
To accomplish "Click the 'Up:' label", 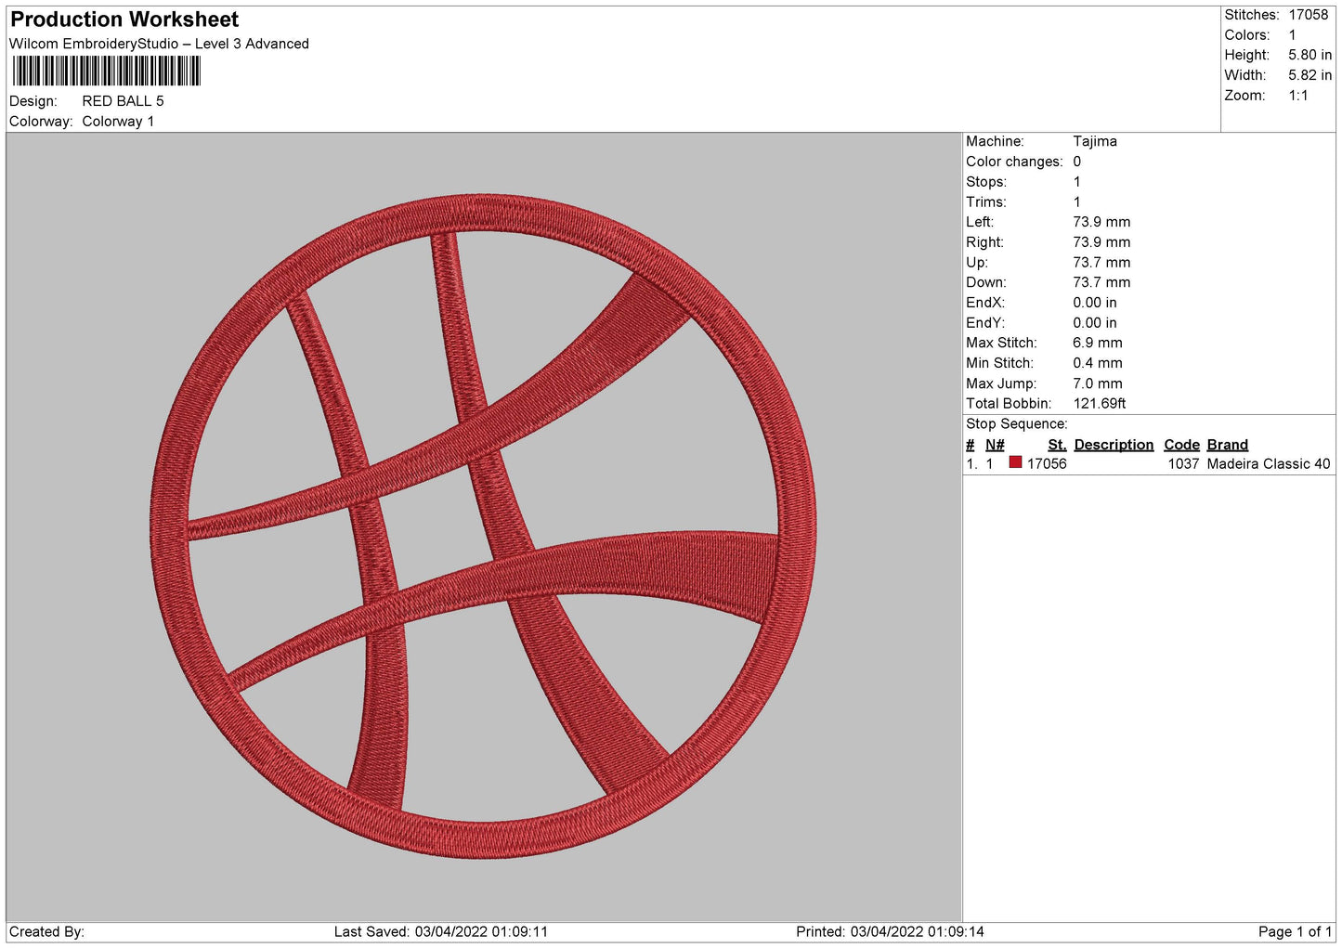I will [x=976, y=263].
